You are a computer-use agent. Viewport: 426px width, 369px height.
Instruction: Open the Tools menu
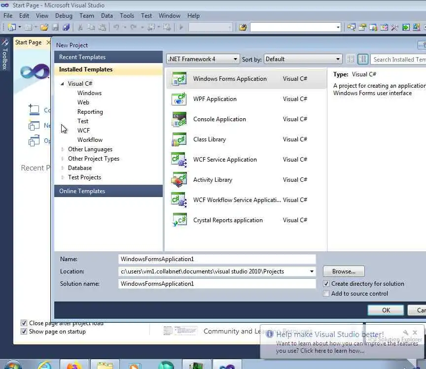[x=127, y=16]
